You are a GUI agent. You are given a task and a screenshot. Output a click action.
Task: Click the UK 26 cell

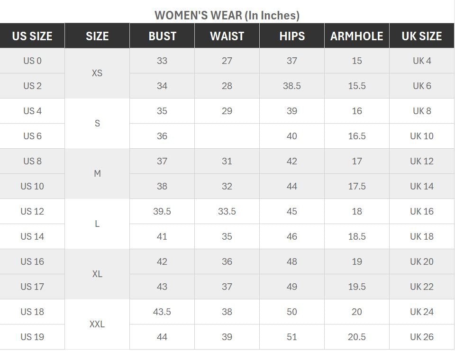422,337
